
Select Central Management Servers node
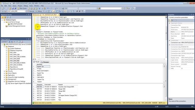[16, 26]
